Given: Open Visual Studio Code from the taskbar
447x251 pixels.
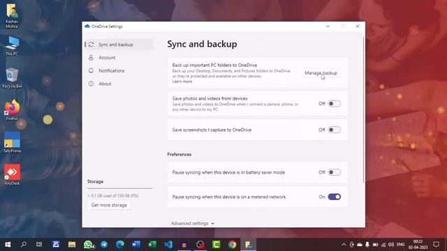Looking at the screenshot, I should pos(168,245).
